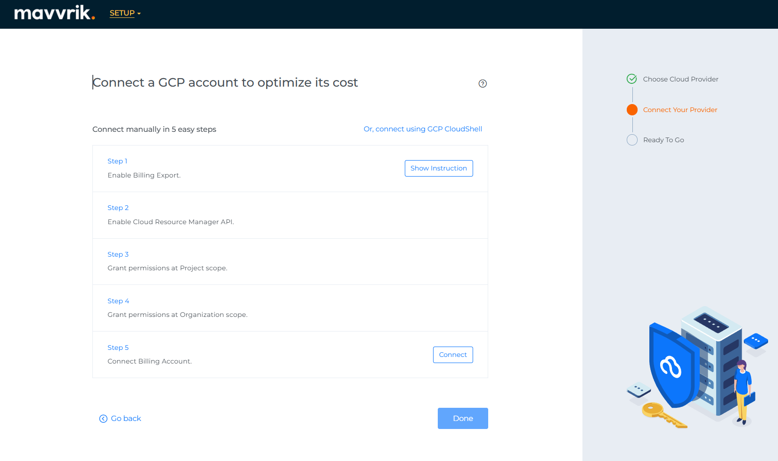Image resolution: width=778 pixels, height=461 pixels.
Task: Click the mavvrik logo
Action: click(x=54, y=13)
